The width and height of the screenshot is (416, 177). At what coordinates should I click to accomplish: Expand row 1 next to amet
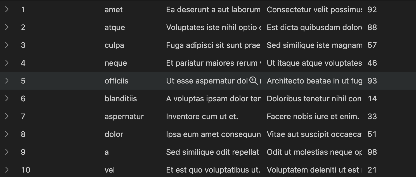7,9
